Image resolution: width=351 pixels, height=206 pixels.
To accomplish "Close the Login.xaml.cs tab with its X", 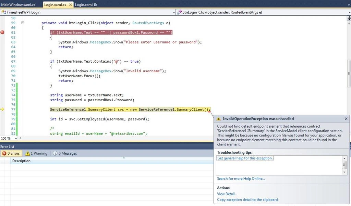I will (x=70, y=5).
